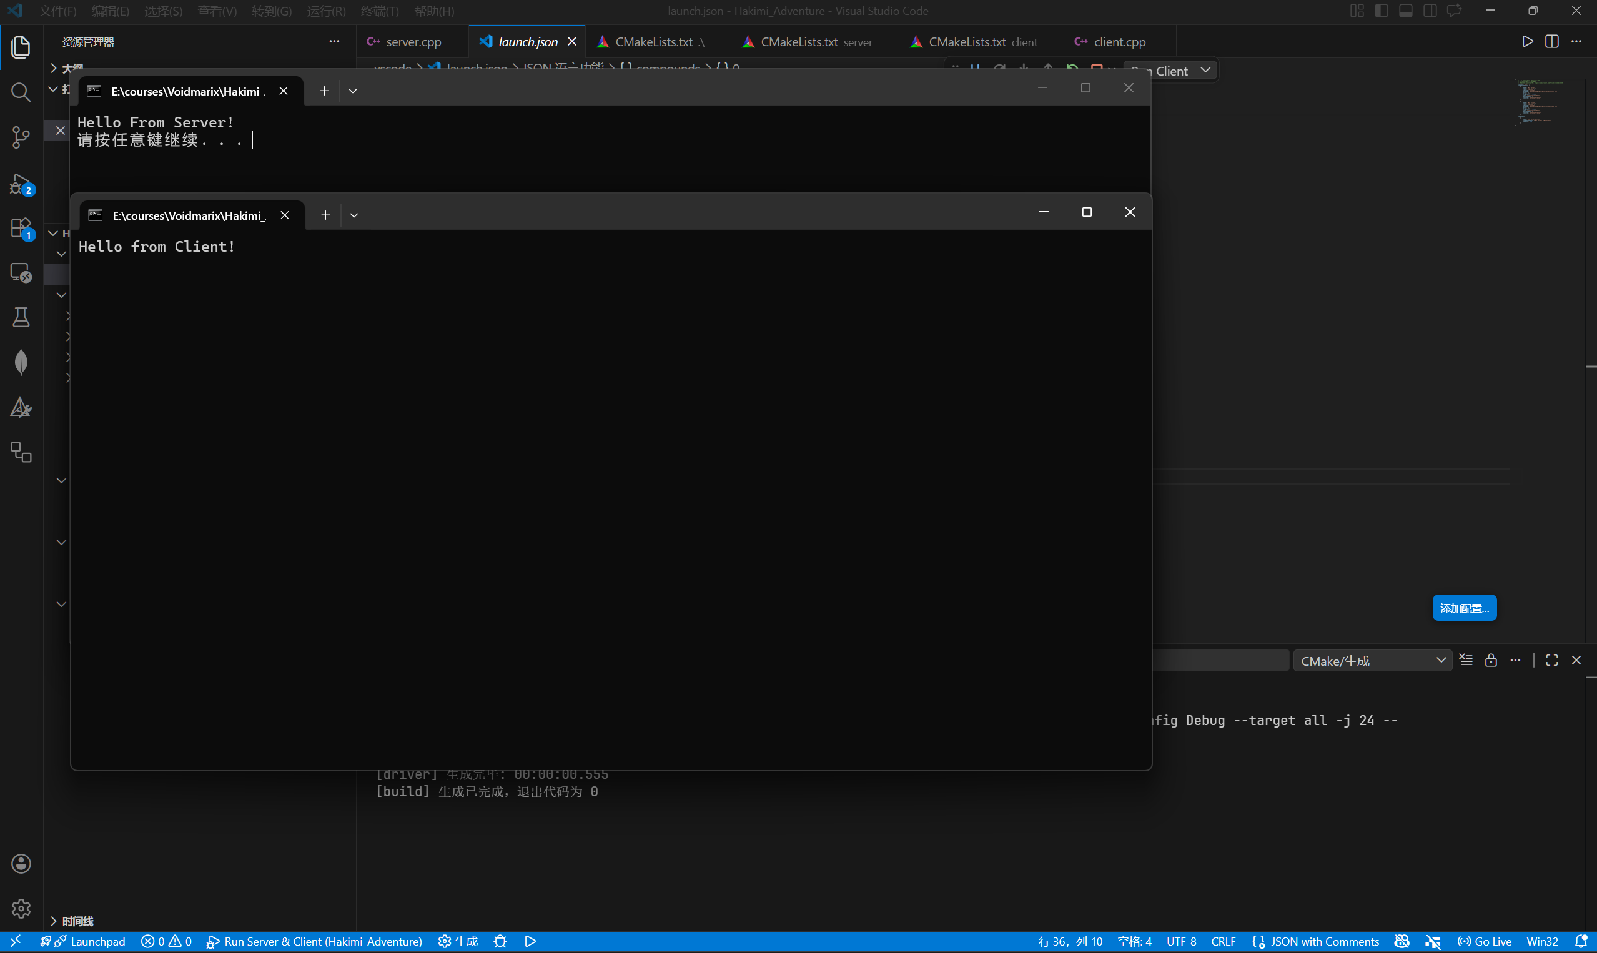Open the CMake/生成 output channel dropdown
Screen dimensions: 1597x953
click(1372, 661)
